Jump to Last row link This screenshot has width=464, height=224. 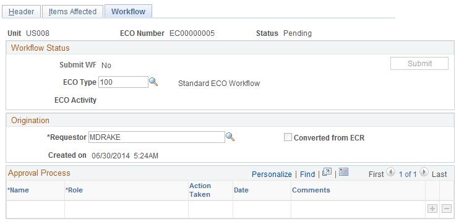click(x=439, y=174)
